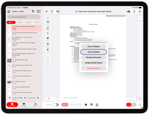Select the Pen tool
The width and height of the screenshot is (149, 115).
click(48, 33)
